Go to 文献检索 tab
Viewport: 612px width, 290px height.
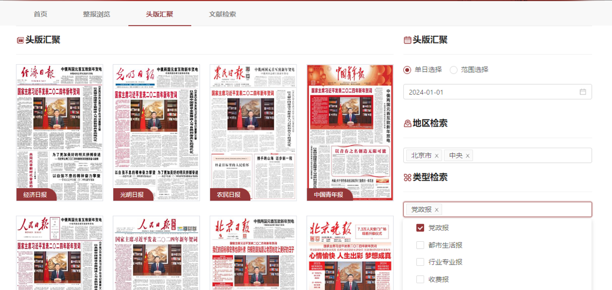click(x=222, y=14)
